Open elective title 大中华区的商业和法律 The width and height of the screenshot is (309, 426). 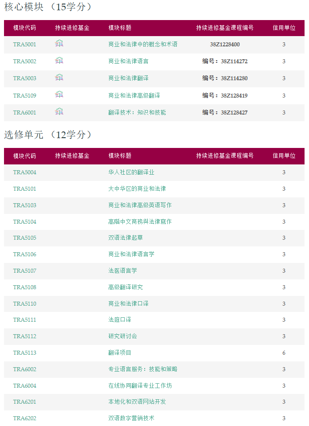tap(137, 188)
